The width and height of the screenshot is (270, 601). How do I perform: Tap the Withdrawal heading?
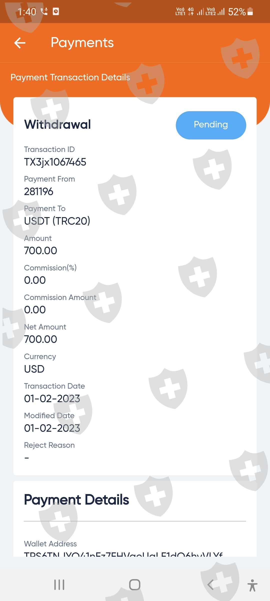[57, 124]
